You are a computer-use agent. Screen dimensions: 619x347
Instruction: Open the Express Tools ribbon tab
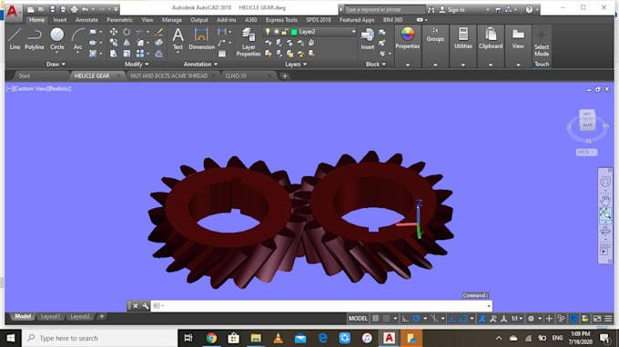point(281,20)
